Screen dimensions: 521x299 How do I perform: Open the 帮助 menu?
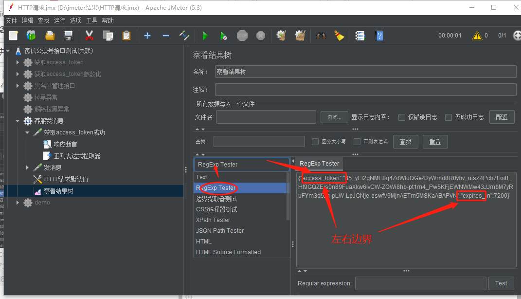pyautogui.click(x=108, y=20)
